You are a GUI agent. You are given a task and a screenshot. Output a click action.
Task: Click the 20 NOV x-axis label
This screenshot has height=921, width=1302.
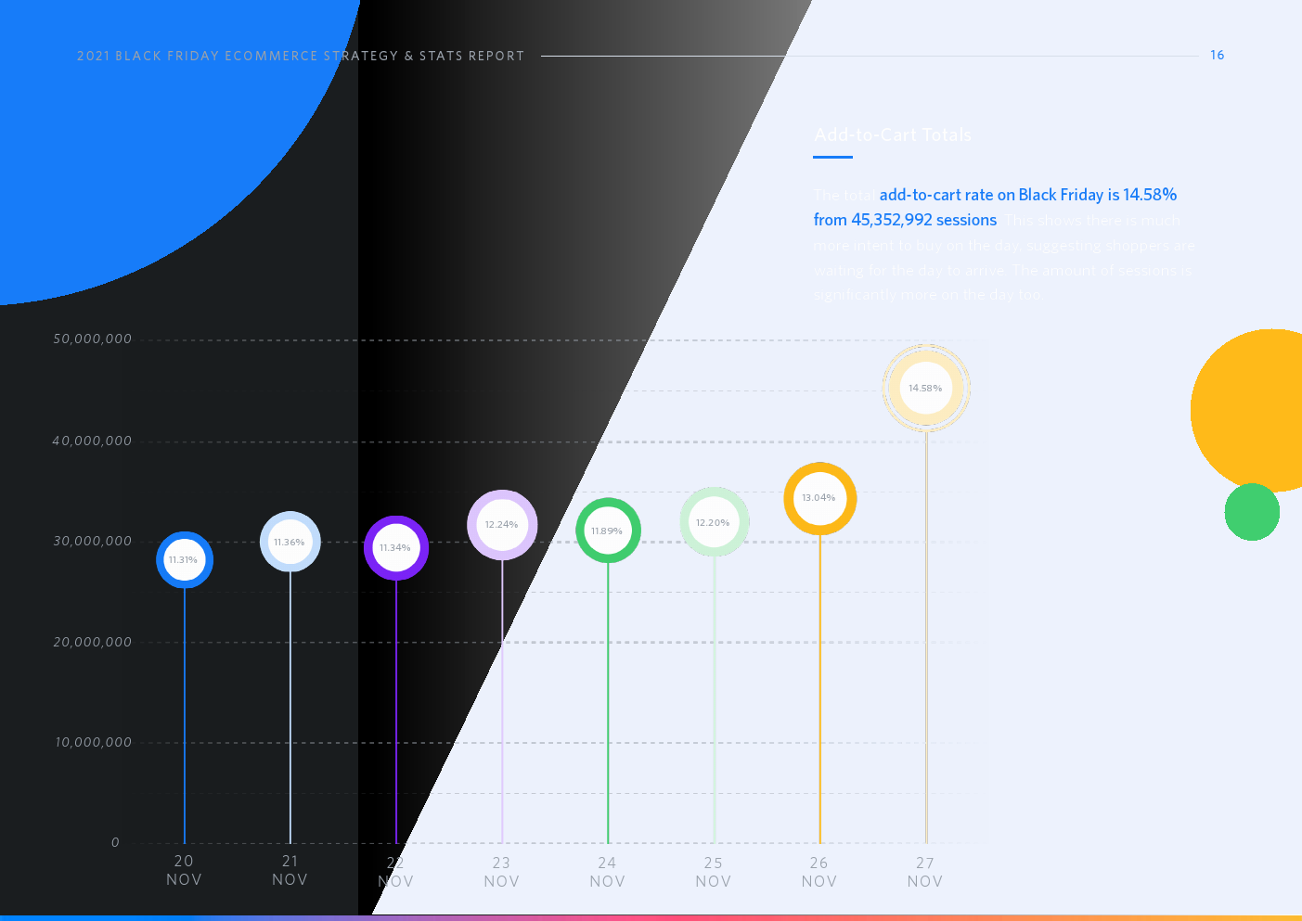point(184,871)
